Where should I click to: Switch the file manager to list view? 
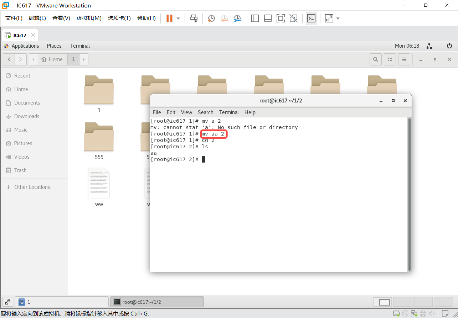pos(390,59)
